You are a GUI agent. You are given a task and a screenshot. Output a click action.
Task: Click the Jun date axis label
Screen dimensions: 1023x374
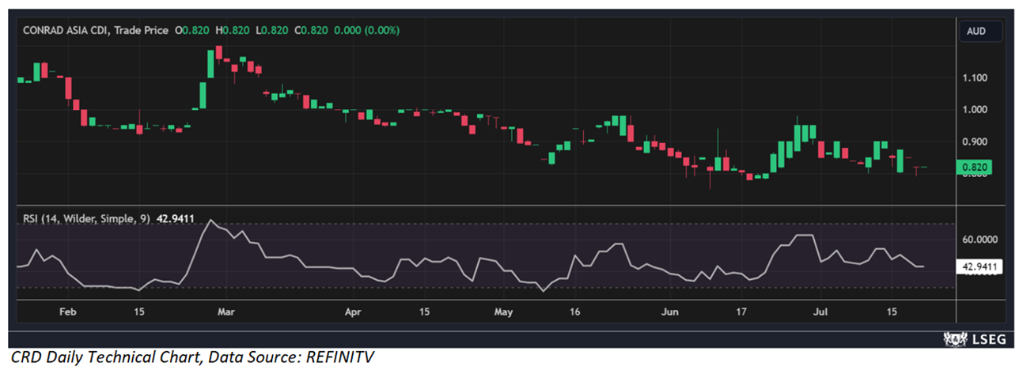click(670, 312)
